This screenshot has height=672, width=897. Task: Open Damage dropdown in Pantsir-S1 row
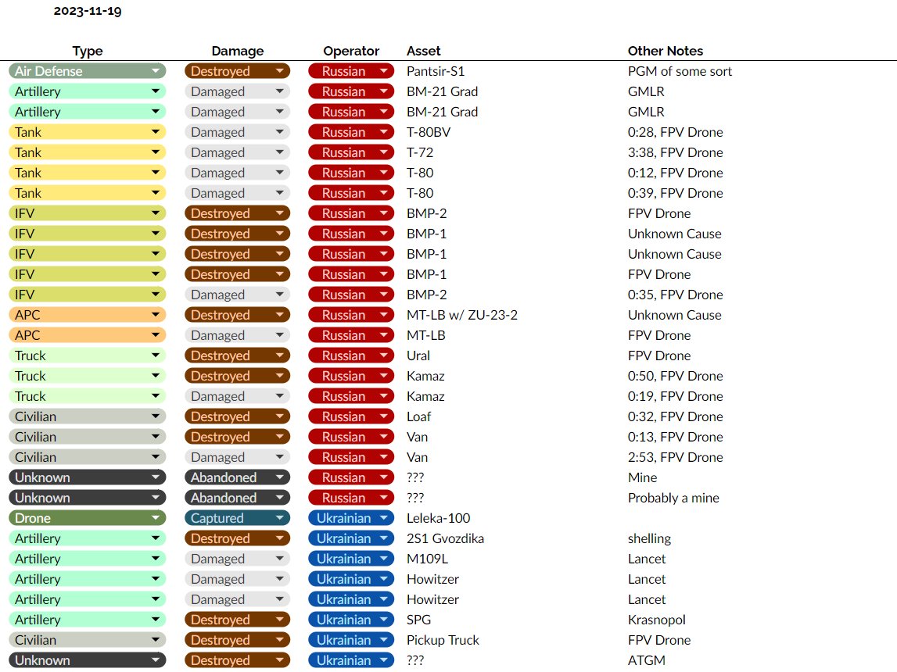tap(237, 71)
